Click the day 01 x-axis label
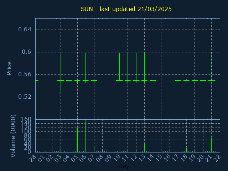 pyautogui.click(x=41, y=158)
